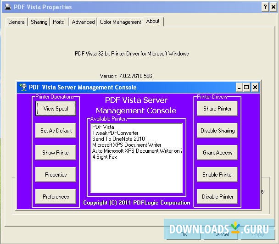The height and width of the screenshot is (244, 279).
Task: Select Auto Microsoft XPS Document Writer entry
Action: click(x=137, y=151)
